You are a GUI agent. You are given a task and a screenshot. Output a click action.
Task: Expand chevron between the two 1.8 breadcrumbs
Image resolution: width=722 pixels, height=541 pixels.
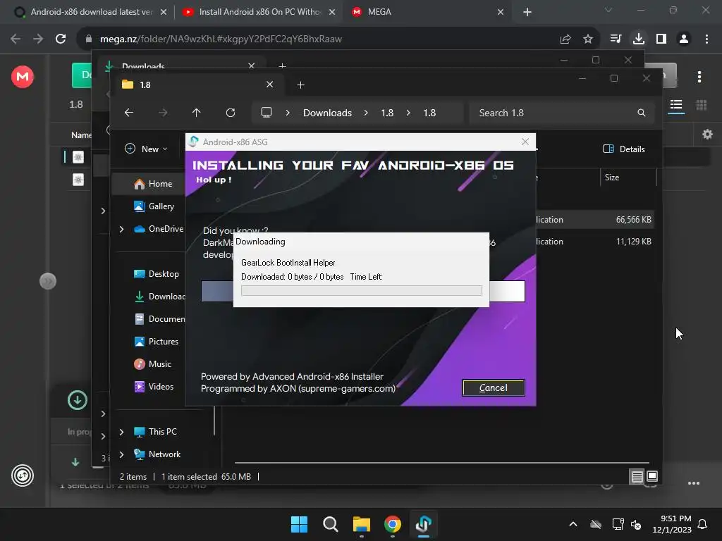(x=408, y=113)
